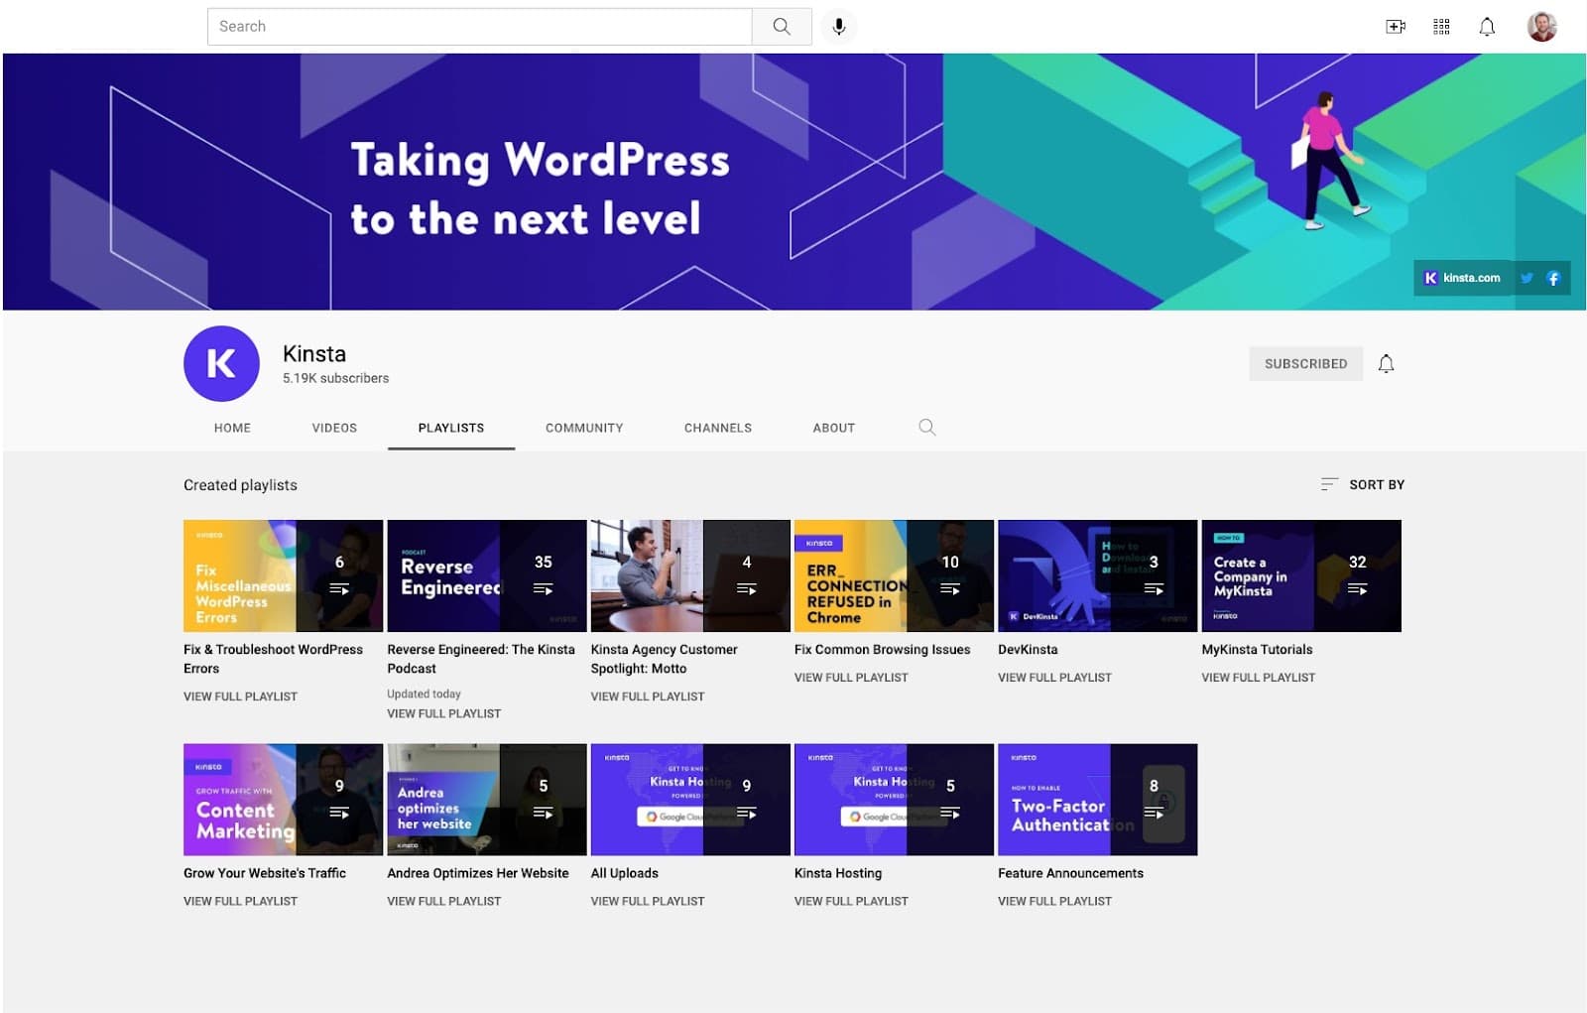The height and width of the screenshot is (1013, 1587).
Task: Toggle channel notification bell next to Subscribed
Action: pos(1386,363)
